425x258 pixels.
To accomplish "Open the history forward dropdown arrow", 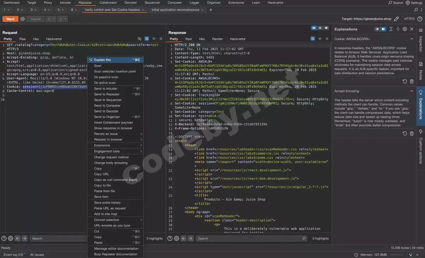I will pyautogui.click(x=66, y=19).
